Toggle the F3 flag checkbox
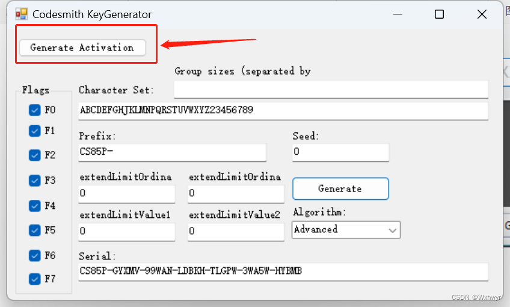The image size is (510, 307). [x=34, y=181]
